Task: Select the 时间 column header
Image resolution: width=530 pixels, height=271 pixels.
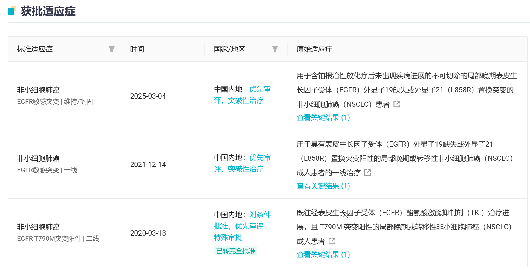Action: 137,49
